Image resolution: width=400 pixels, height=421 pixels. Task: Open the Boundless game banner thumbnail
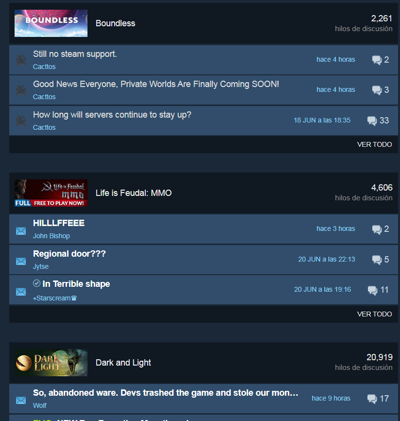click(x=51, y=23)
